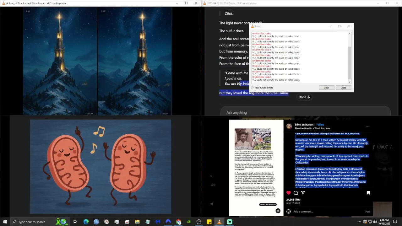Image resolution: width=402 pixels, height=226 pixels.
Task: Click the green ribbon globe search highlight icon
Action: [x=61, y=222]
